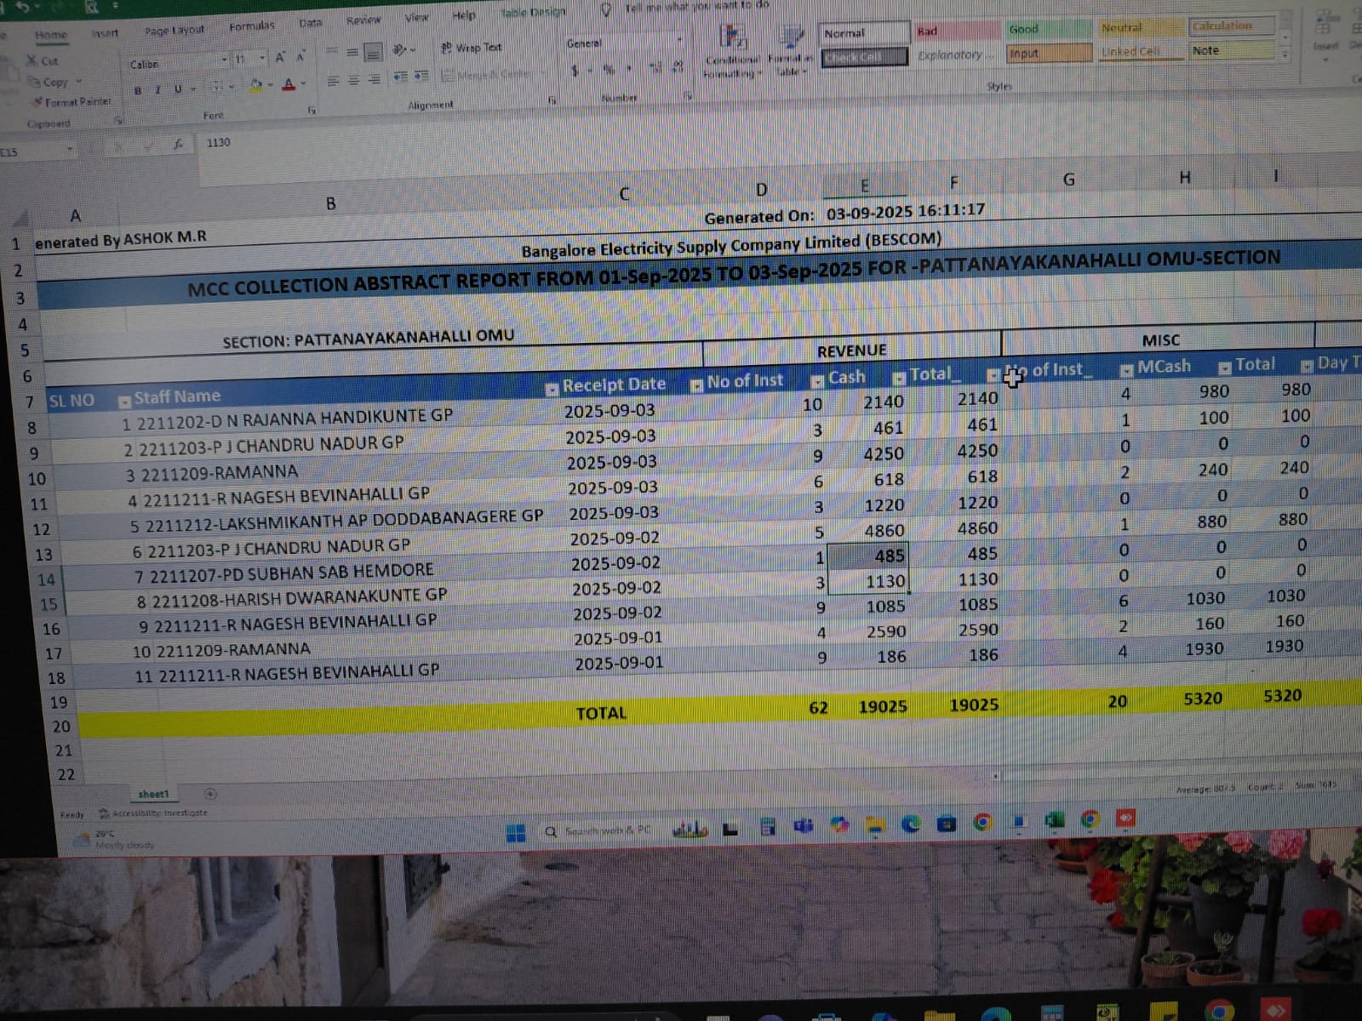The height and width of the screenshot is (1021, 1362).
Task: Apply the red Font Color icon
Action: coord(289,84)
